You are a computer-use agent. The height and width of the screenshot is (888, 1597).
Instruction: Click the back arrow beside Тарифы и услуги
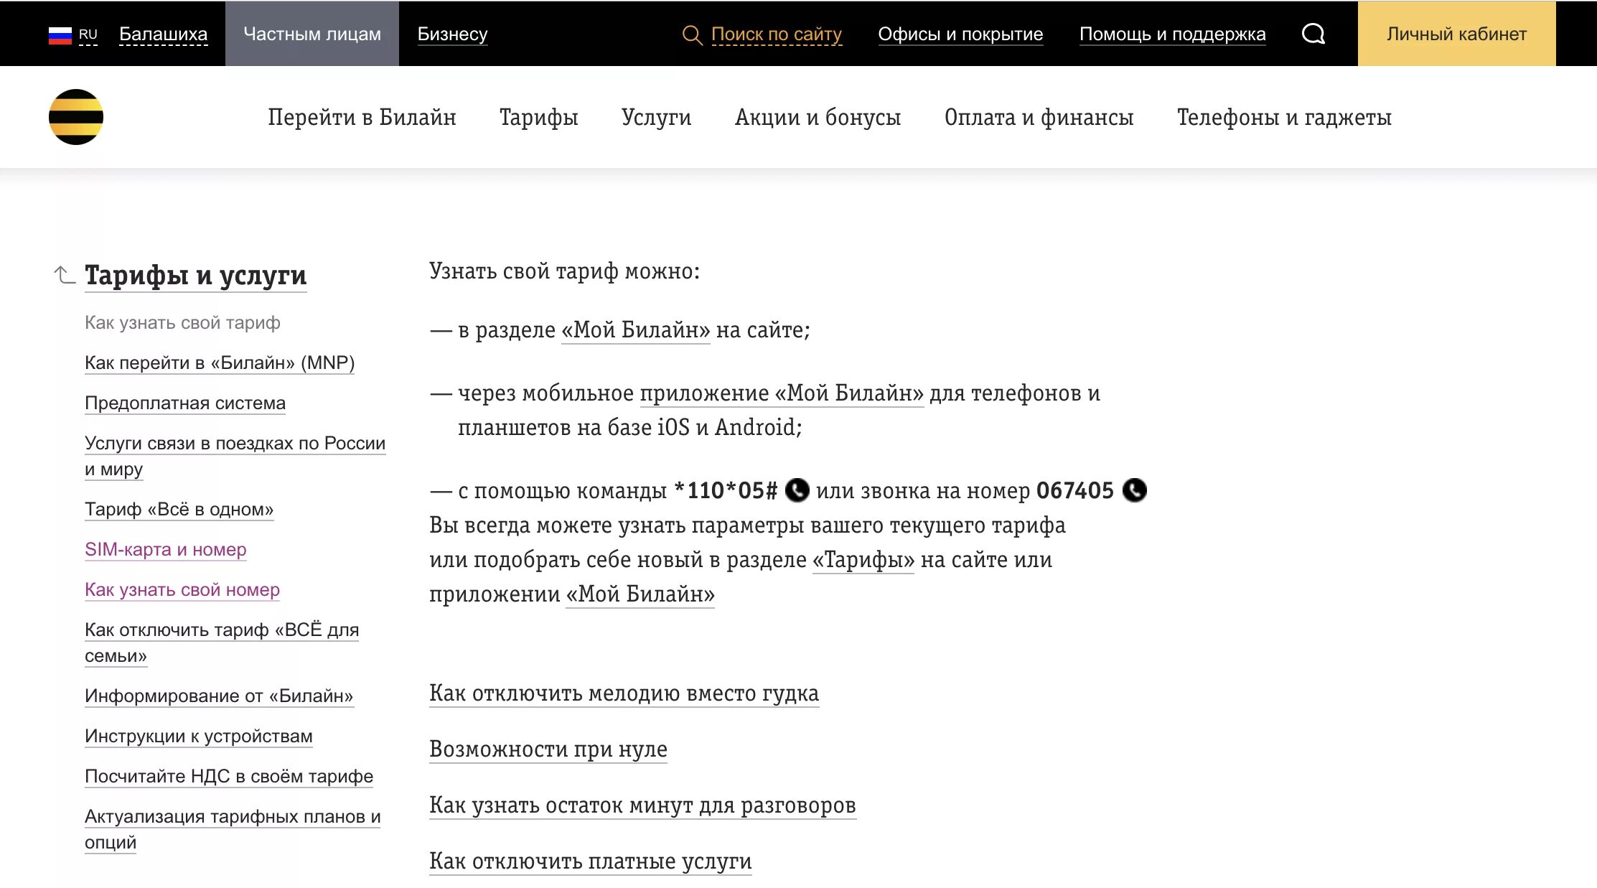[65, 275]
